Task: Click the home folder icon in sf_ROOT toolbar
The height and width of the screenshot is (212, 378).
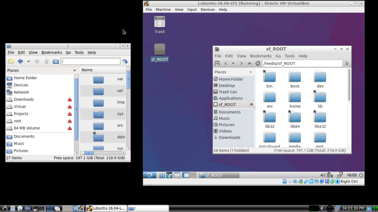Action: tap(257, 63)
